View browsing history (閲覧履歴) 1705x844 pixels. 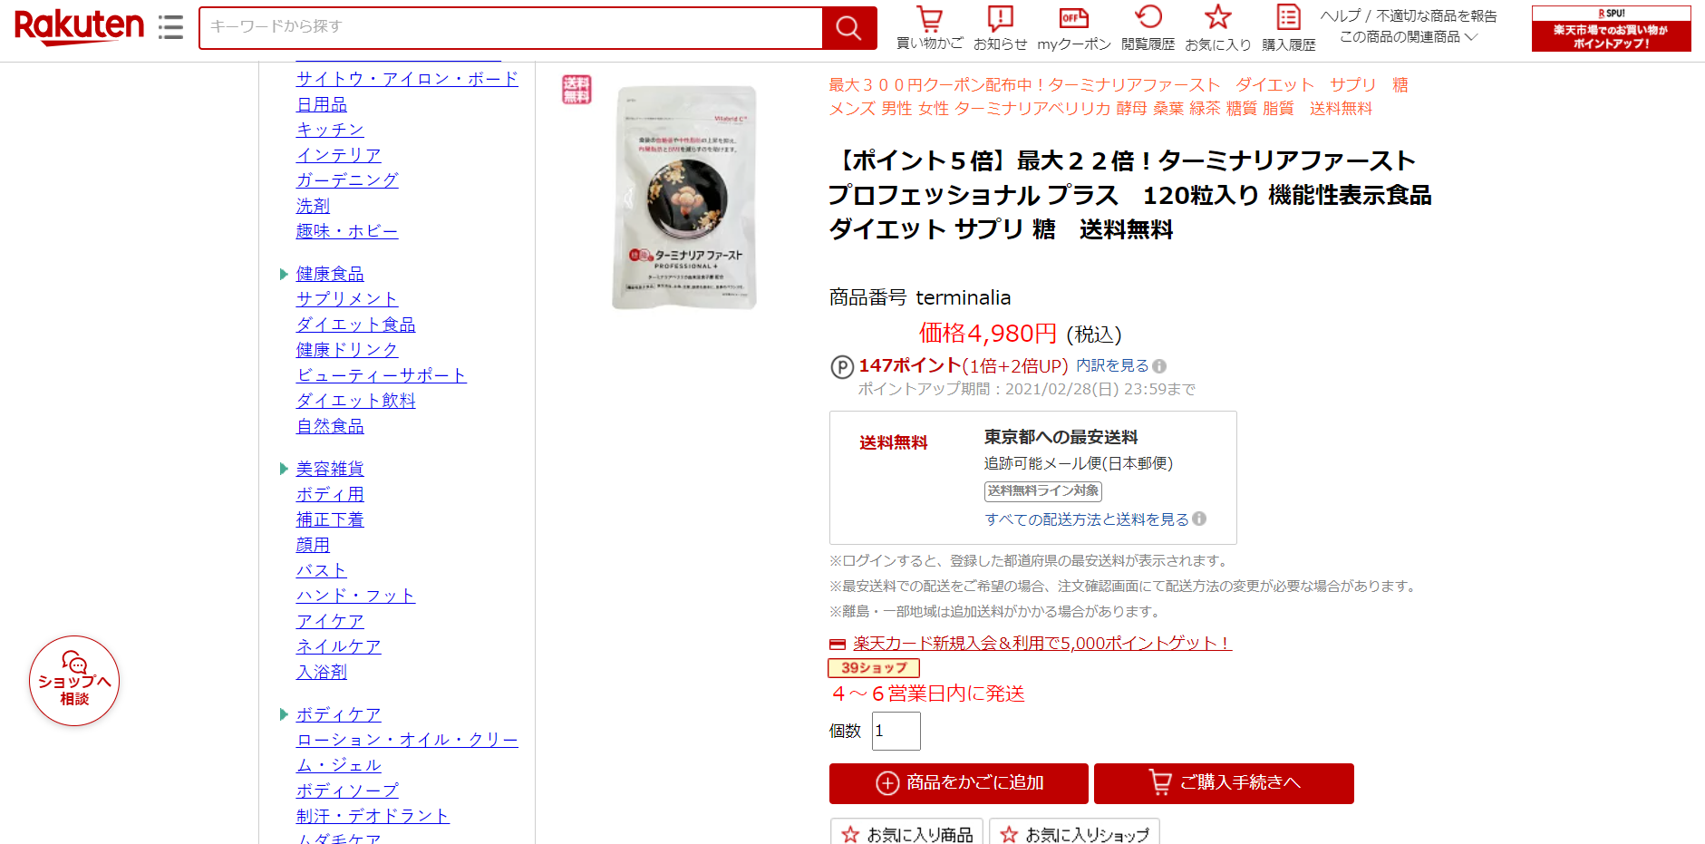pyautogui.click(x=1148, y=27)
